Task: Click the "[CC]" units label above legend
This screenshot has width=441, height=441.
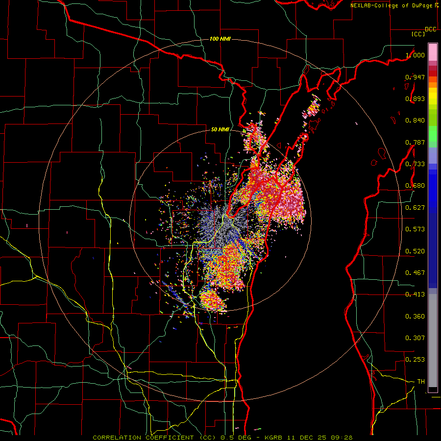Action: [x=418, y=34]
